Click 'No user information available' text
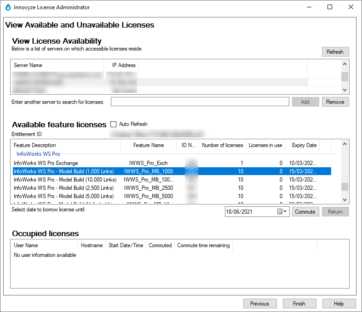 pos(45,255)
